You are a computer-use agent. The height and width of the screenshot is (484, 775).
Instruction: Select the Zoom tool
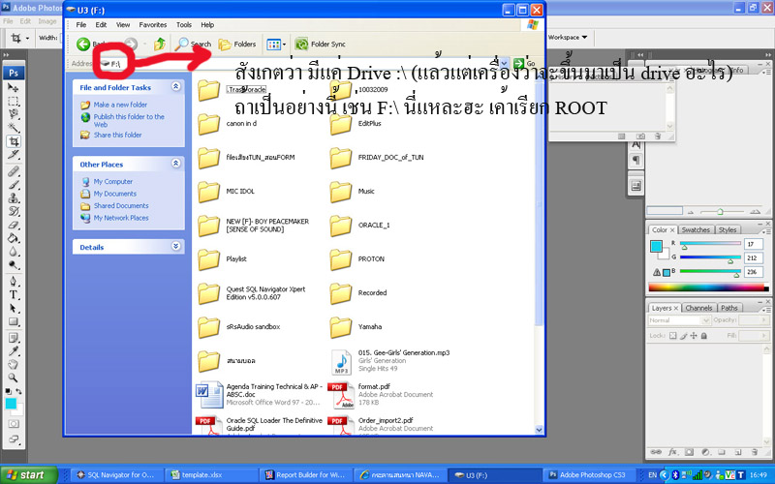point(14,378)
